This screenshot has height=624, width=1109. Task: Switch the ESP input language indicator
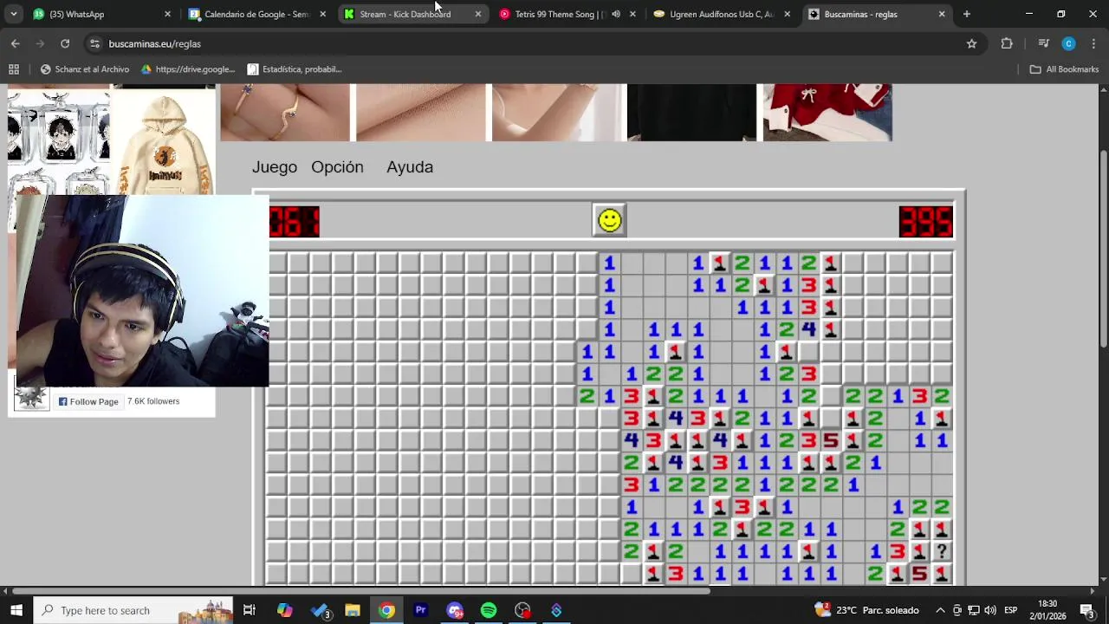[x=1010, y=610]
